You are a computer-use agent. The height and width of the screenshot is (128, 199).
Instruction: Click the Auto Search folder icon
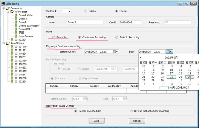(x=7, y=43)
